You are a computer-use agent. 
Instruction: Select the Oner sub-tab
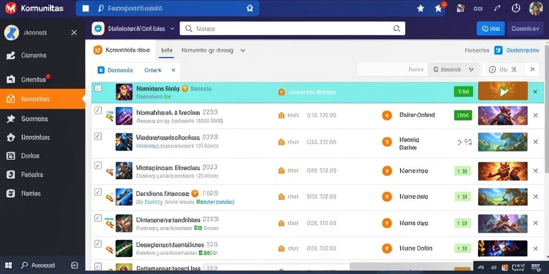point(153,70)
